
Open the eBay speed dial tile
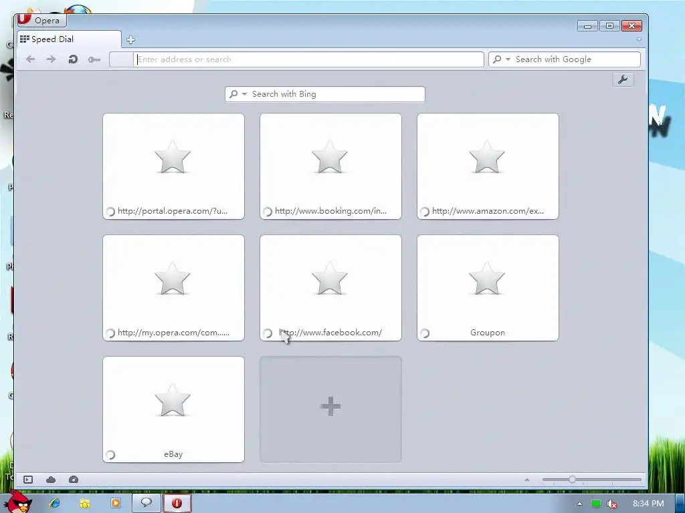[173, 409]
